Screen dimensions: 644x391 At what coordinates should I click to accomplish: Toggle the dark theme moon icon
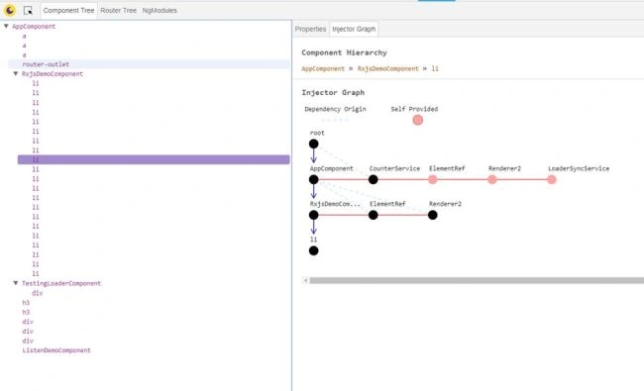10,10
